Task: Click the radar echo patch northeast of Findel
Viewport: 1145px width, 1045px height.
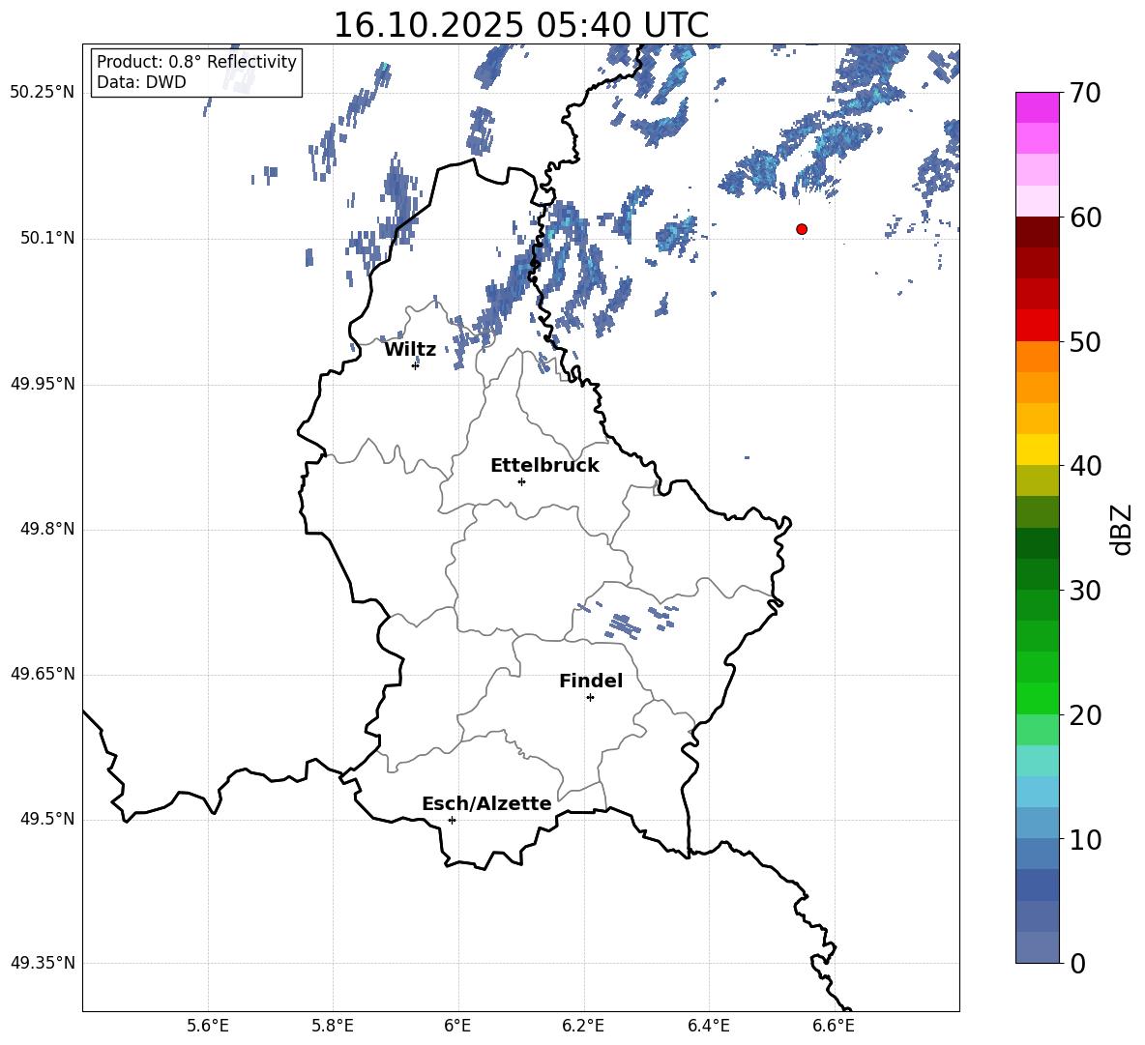Action: [x=625, y=625]
